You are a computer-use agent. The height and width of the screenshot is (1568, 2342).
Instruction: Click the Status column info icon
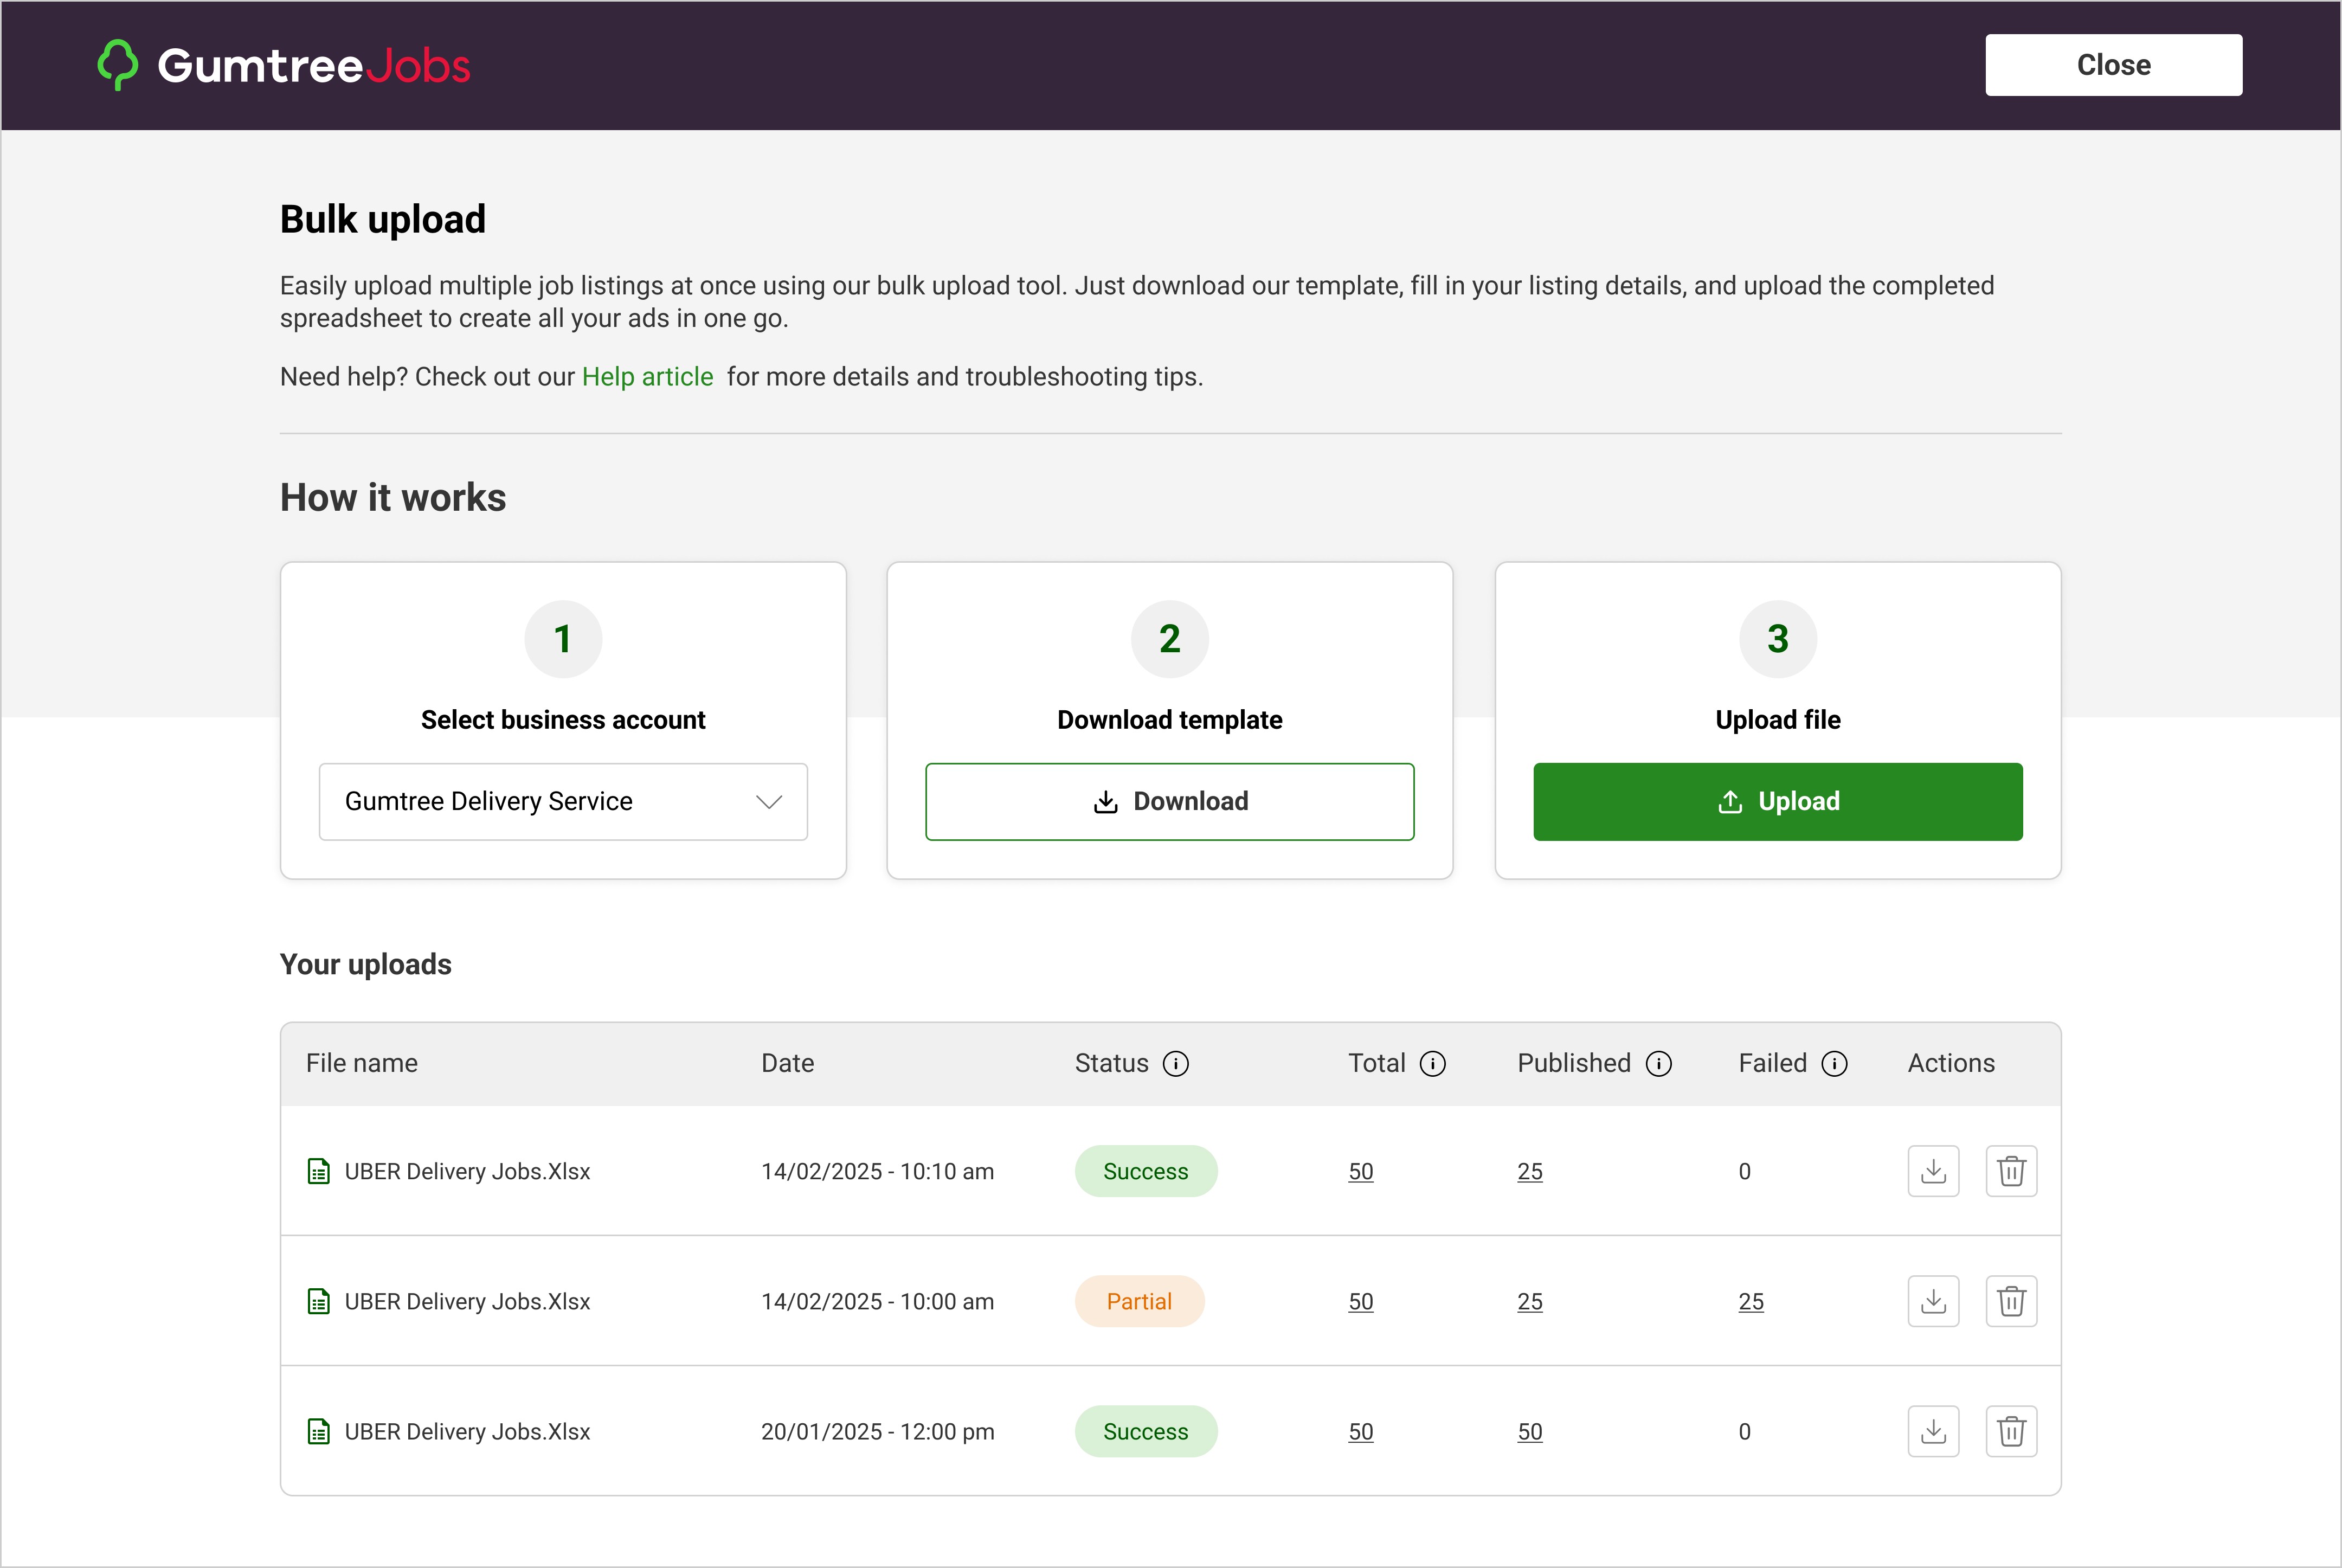[1176, 1064]
